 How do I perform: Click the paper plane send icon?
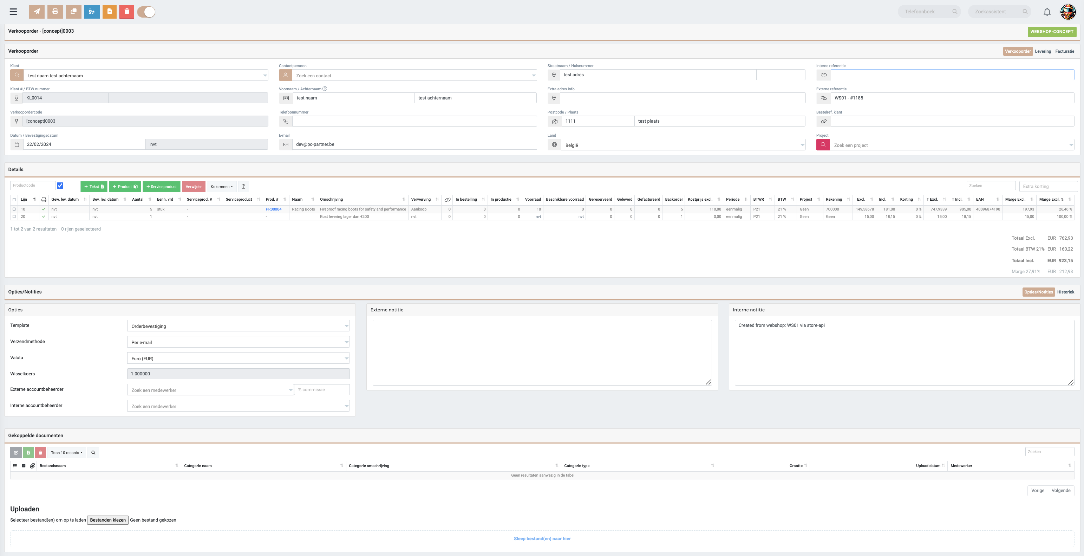pyautogui.click(x=37, y=12)
